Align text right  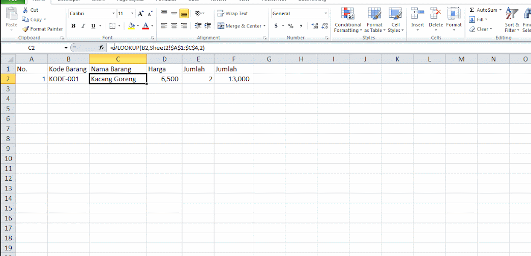coord(184,26)
